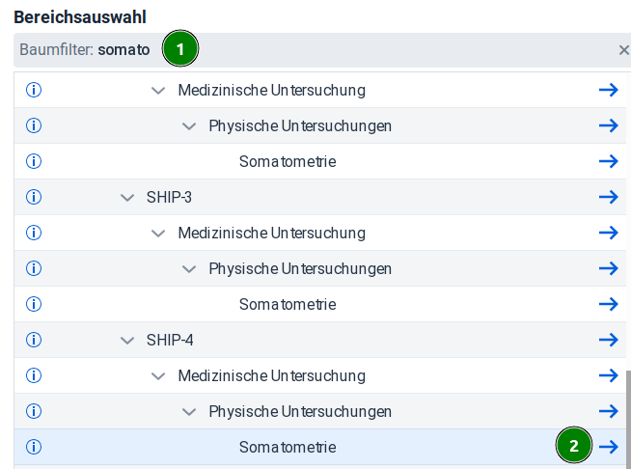Click arrow for Physische Untersuchungen under SHIP-4
The width and height of the screenshot is (631, 469).
coord(608,411)
